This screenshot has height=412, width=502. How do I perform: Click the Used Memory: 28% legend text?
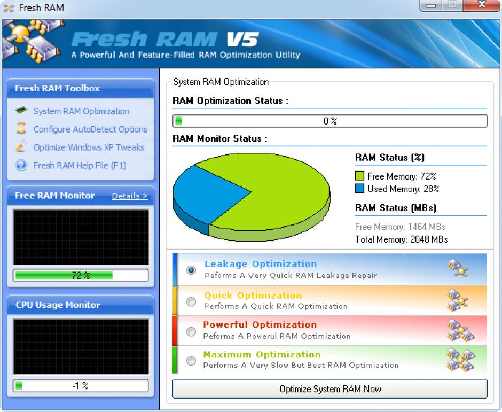click(403, 189)
